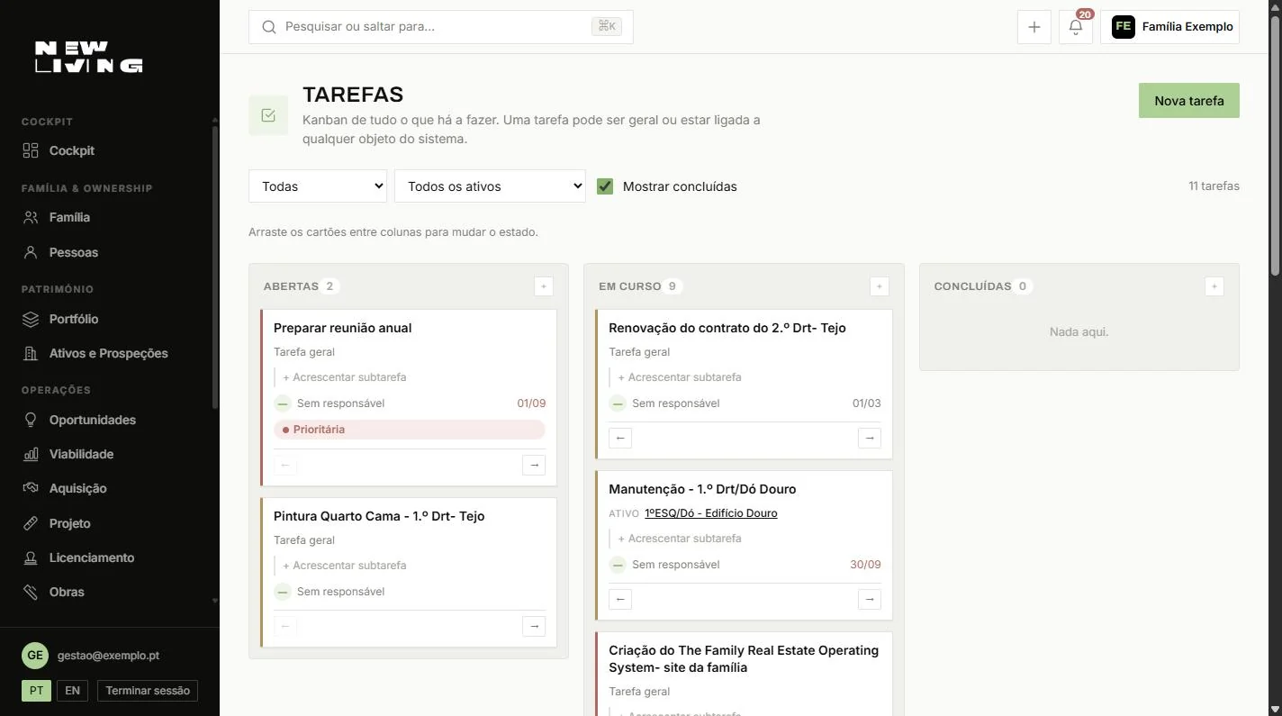Click the page vertical scrollbar
The width and height of the screenshot is (1282, 716).
tap(1275, 144)
